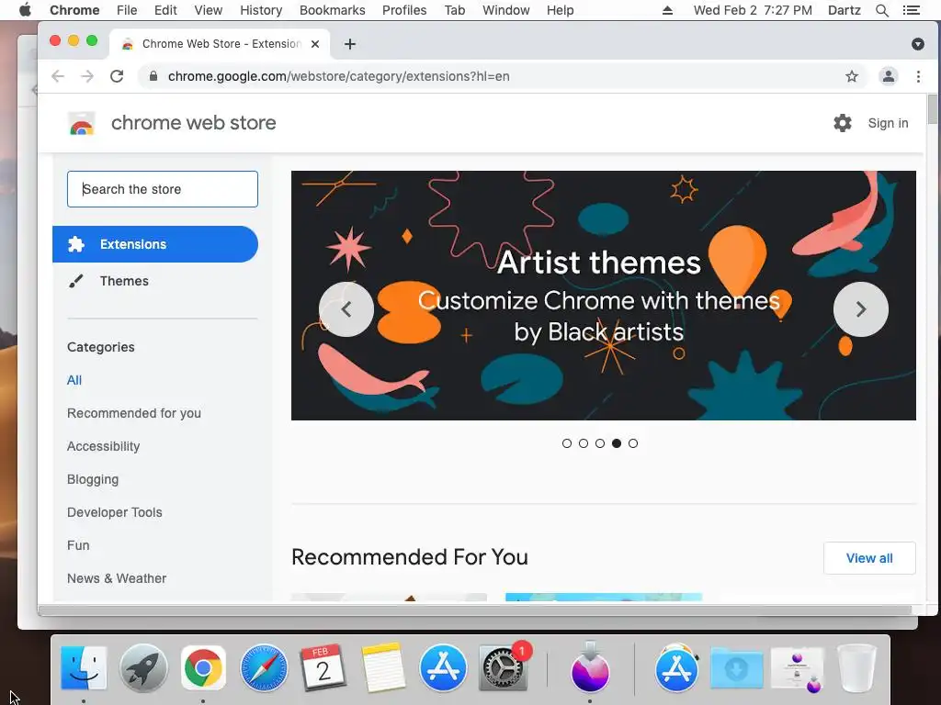
Task: Open the tab search dropdown arrow
Action: (918, 44)
